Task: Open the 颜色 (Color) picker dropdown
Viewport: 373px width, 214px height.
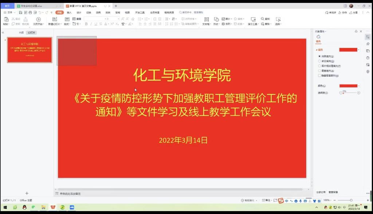Action: pyautogui.click(x=359, y=86)
